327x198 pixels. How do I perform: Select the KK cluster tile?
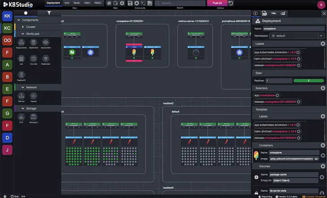(7, 16)
